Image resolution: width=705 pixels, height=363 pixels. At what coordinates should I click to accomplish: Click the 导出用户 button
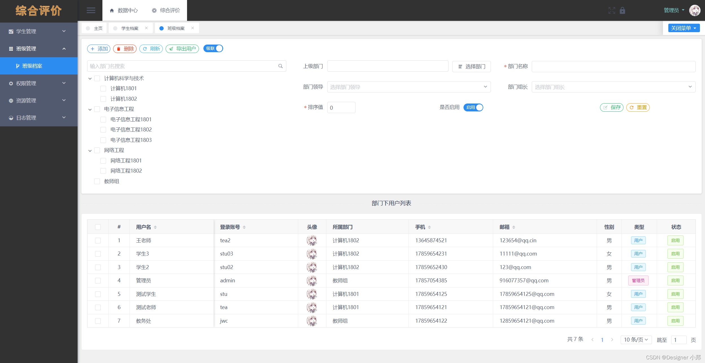(x=182, y=49)
